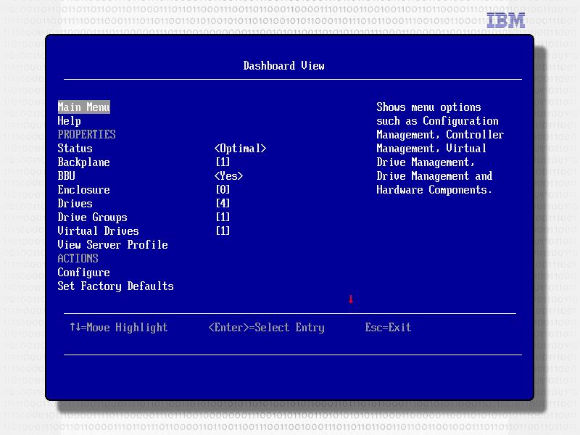The height and width of the screenshot is (435, 580).
Task: Open the Configure action
Action: pos(83,273)
